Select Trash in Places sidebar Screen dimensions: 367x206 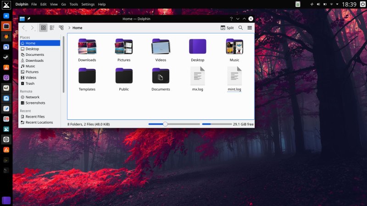coord(30,83)
